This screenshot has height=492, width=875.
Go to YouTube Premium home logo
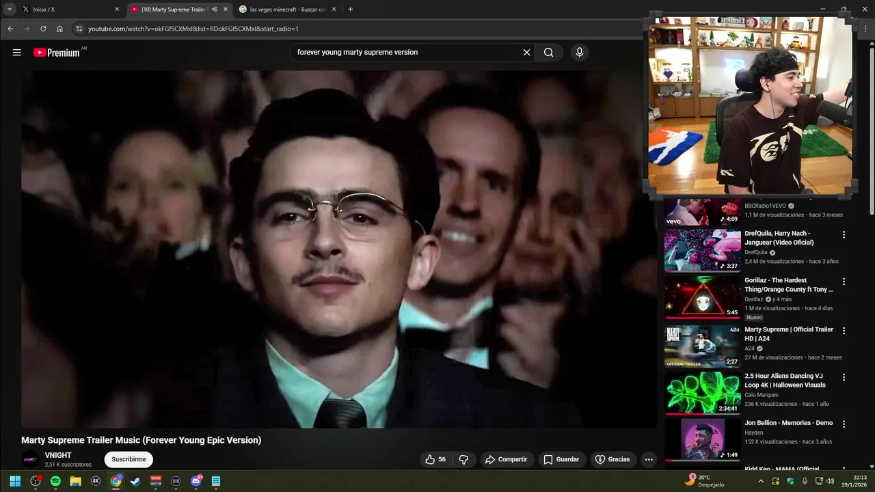pyautogui.click(x=57, y=53)
